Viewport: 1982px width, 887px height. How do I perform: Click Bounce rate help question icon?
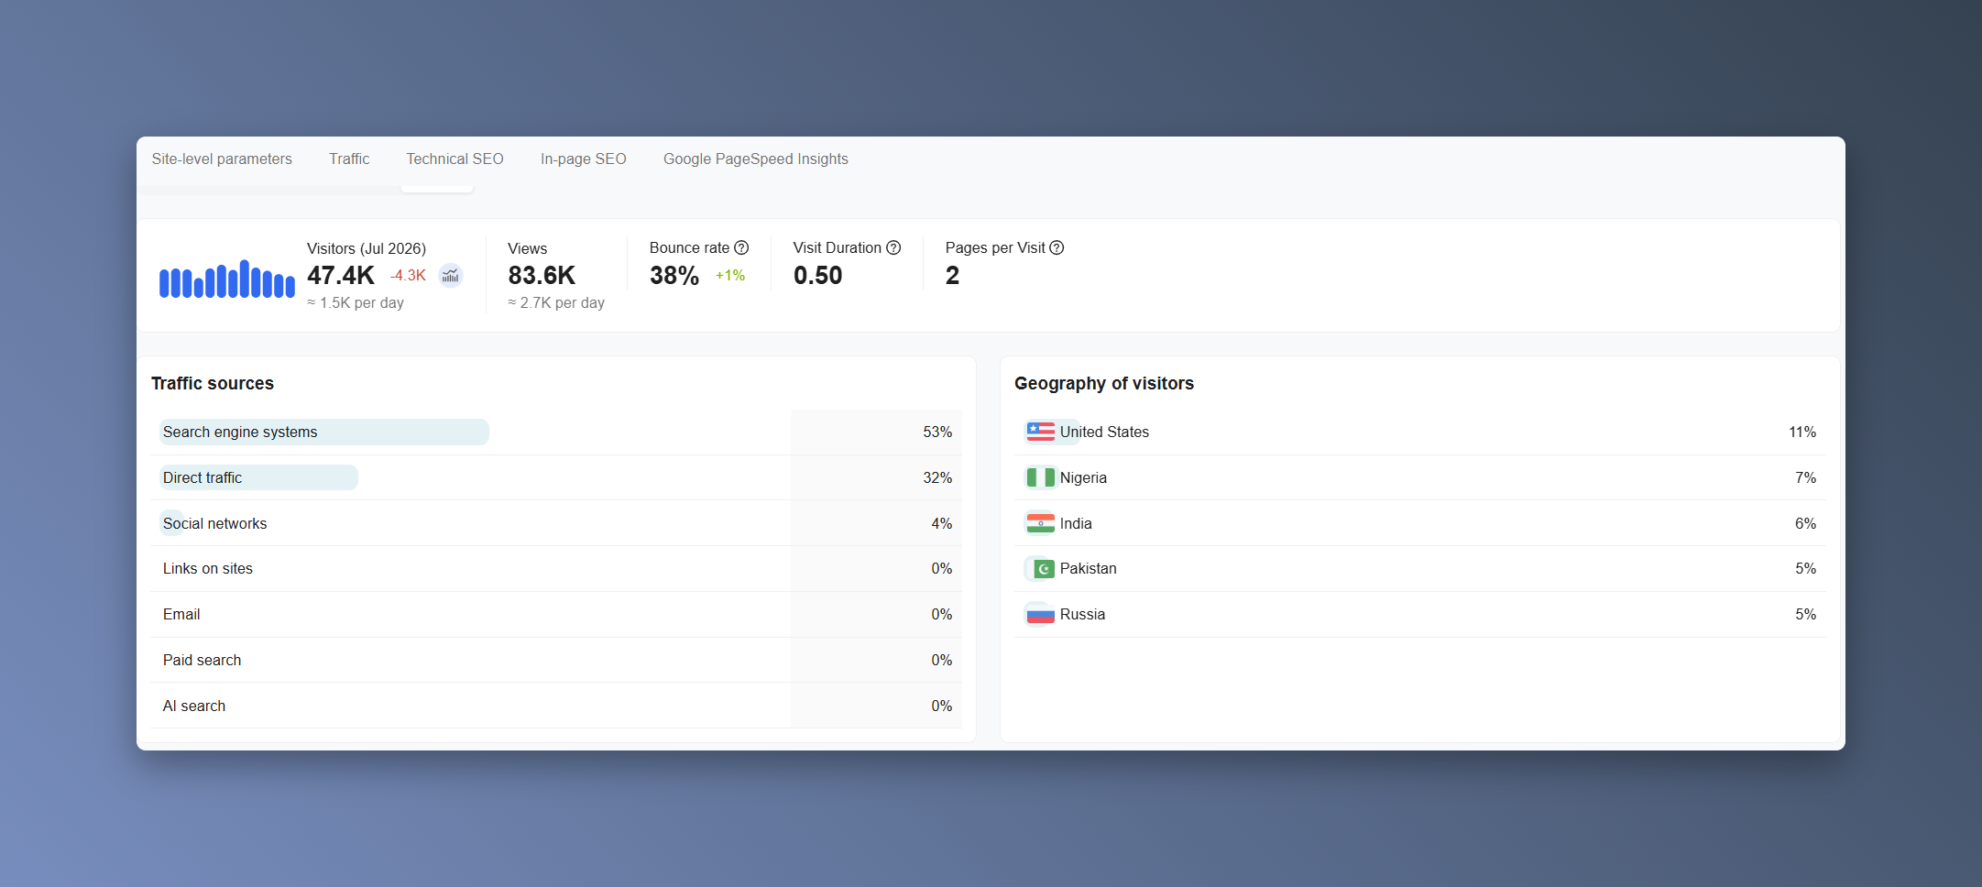741,247
